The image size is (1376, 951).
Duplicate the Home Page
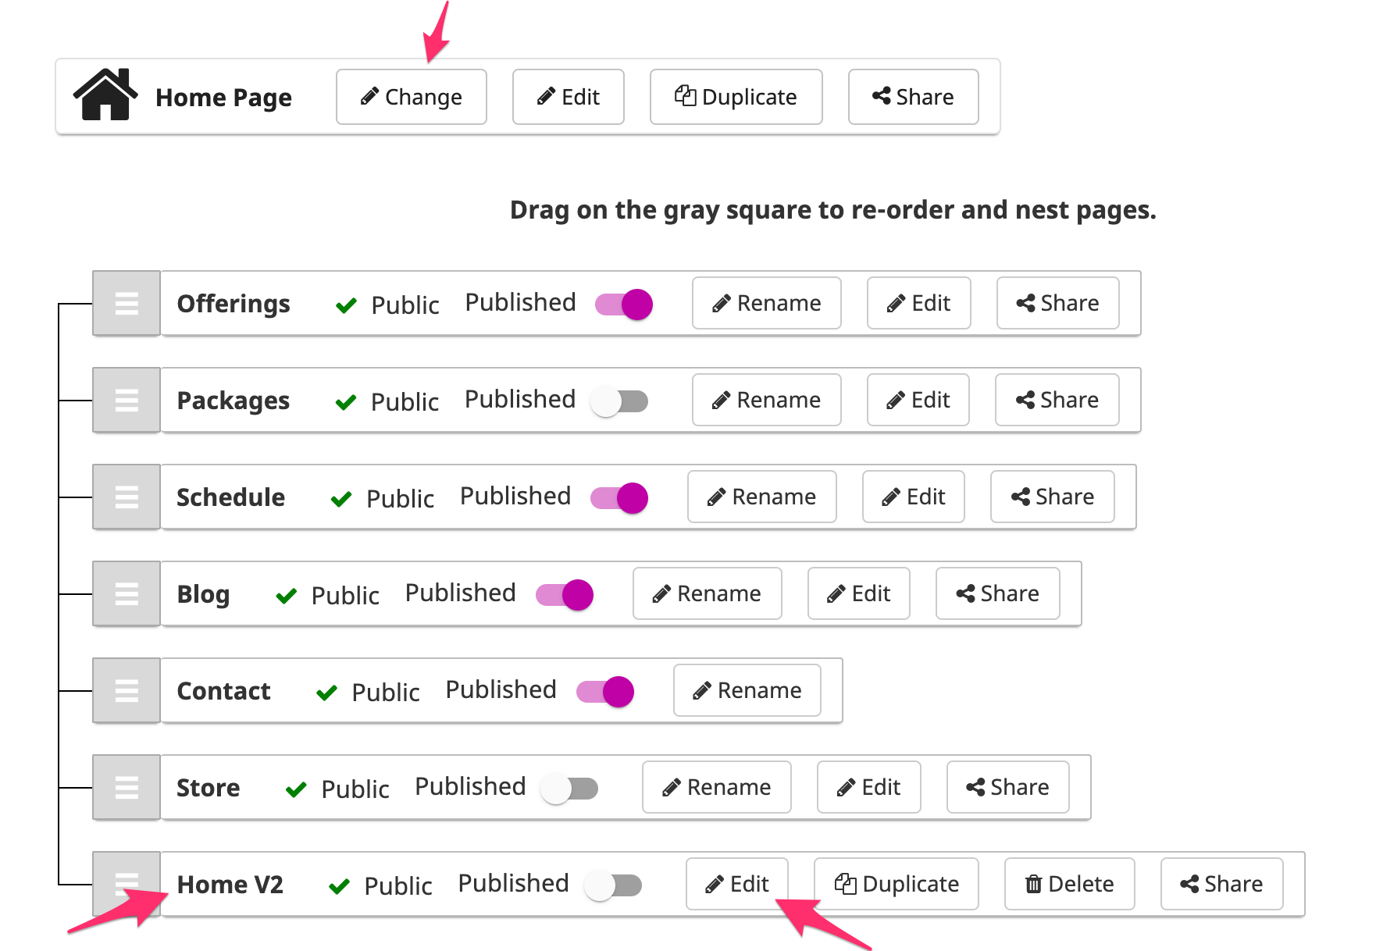pyautogui.click(x=736, y=97)
